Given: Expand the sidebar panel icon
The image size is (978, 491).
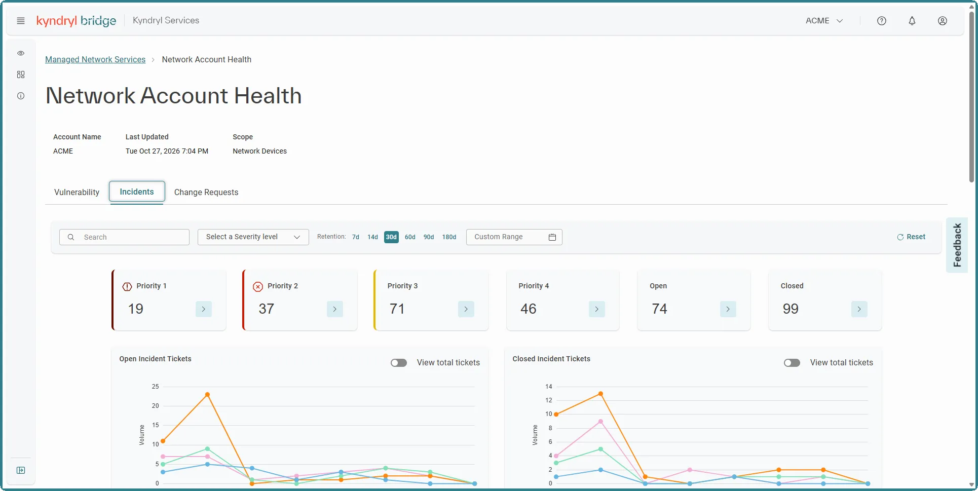Looking at the screenshot, I should click(x=21, y=470).
